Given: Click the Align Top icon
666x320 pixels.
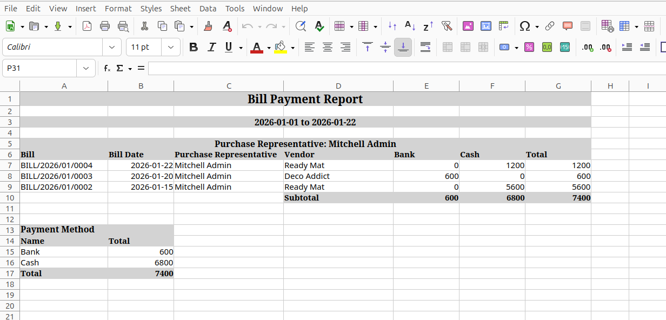Looking at the screenshot, I should tap(368, 47).
